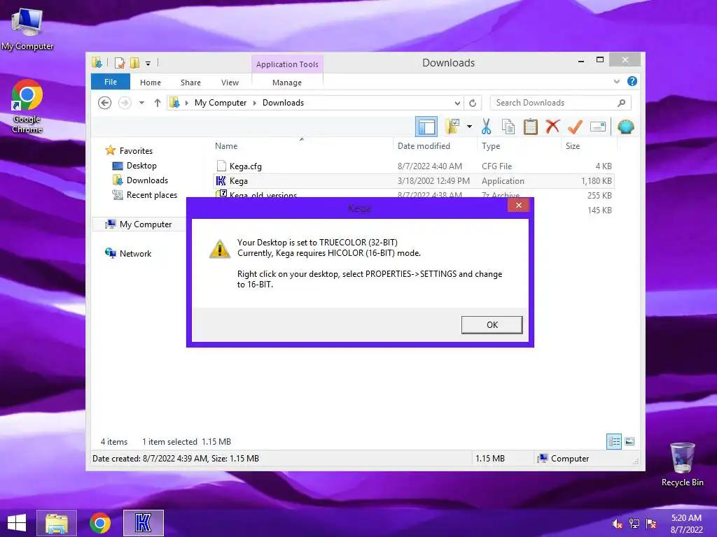Screen dimensions: 717x537
Task: Select Network in the navigation pane
Action: pos(135,253)
